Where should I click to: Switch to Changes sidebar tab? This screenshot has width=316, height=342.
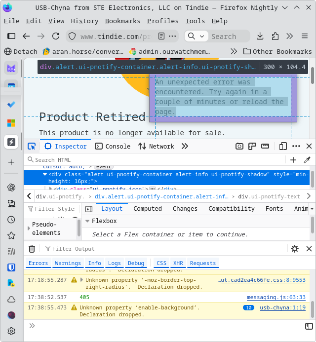click(x=185, y=209)
